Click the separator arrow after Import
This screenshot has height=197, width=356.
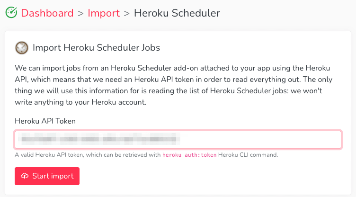coord(127,13)
